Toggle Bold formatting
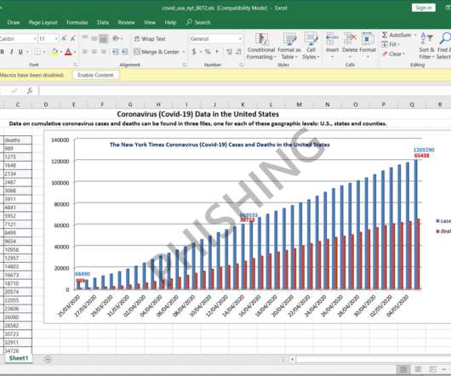The width and height of the screenshot is (451, 376). point(3,52)
